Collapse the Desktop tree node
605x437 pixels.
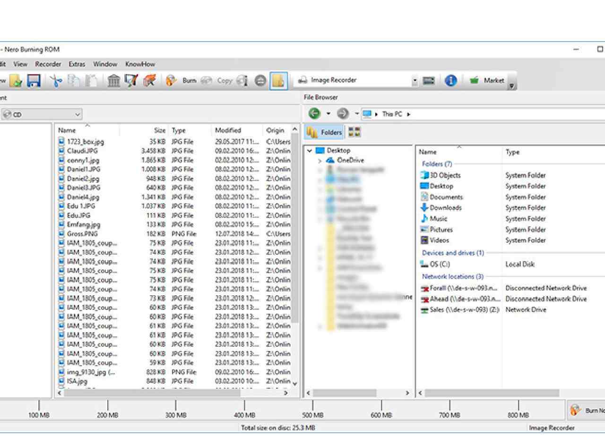click(310, 151)
